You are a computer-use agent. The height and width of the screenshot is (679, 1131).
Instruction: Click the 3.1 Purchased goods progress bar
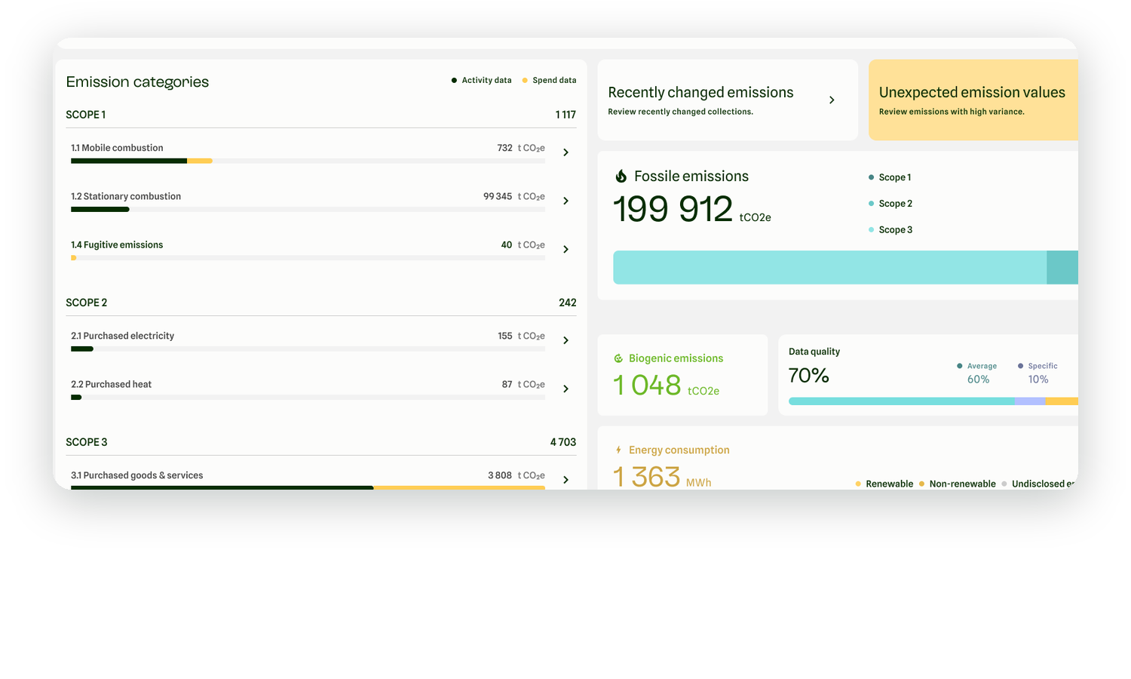(x=308, y=488)
